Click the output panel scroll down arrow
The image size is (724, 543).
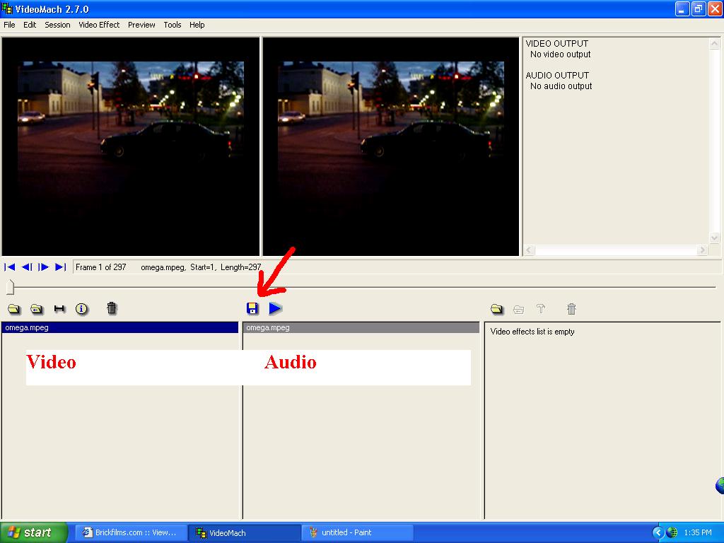pyautogui.click(x=714, y=238)
